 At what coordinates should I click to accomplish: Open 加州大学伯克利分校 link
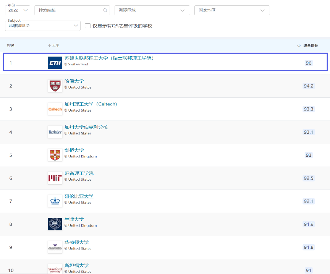pyautogui.click(x=86, y=127)
